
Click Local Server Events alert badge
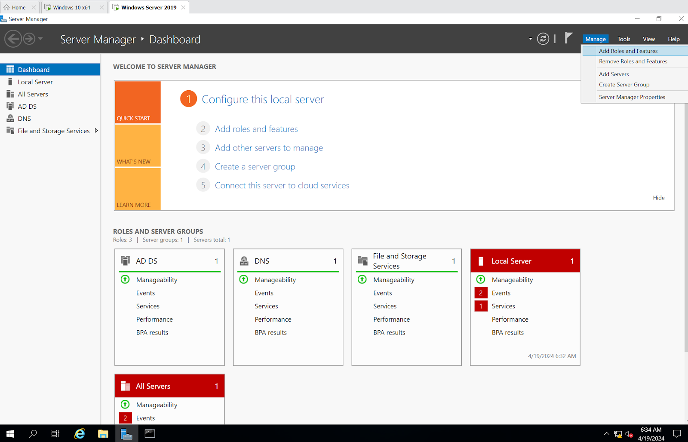click(481, 293)
